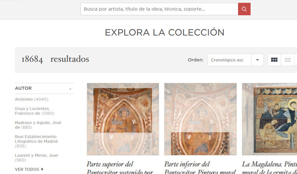Viewport: 297px width, 174px height.
Task: Open title link Parte superior del Pantocrátor
Action: [x=120, y=168]
